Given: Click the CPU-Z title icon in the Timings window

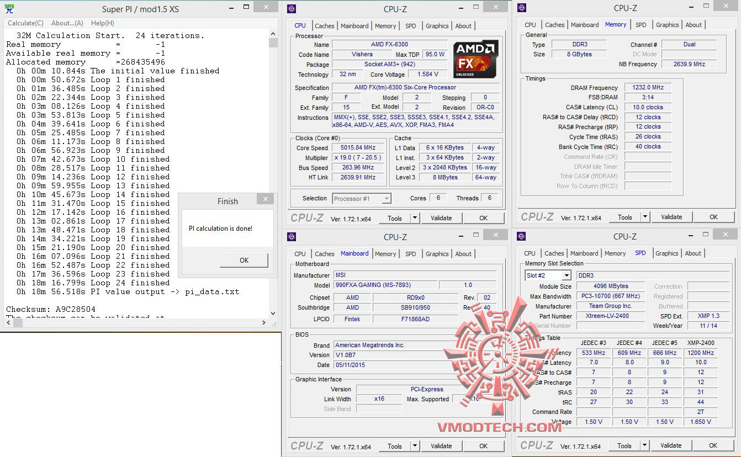Looking at the screenshot, I should pyautogui.click(x=522, y=8).
